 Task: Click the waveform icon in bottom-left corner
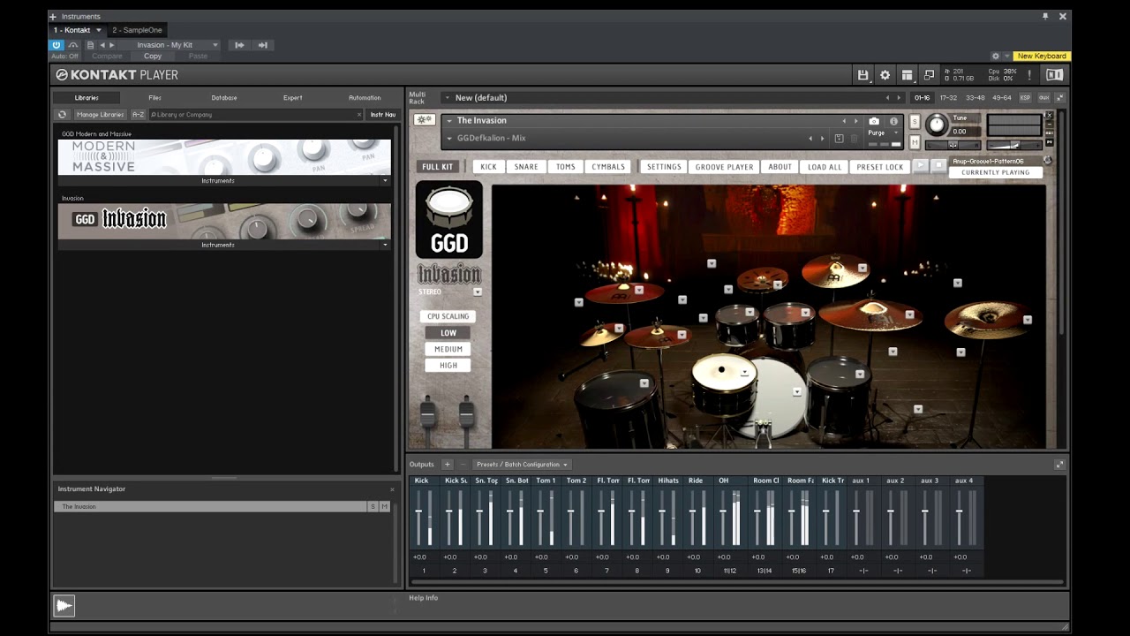[64, 605]
